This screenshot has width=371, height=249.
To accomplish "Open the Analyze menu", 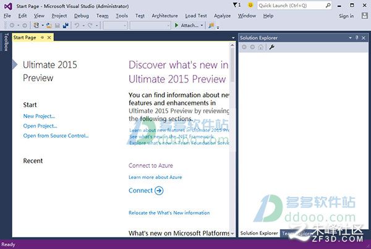I will click(x=222, y=15).
